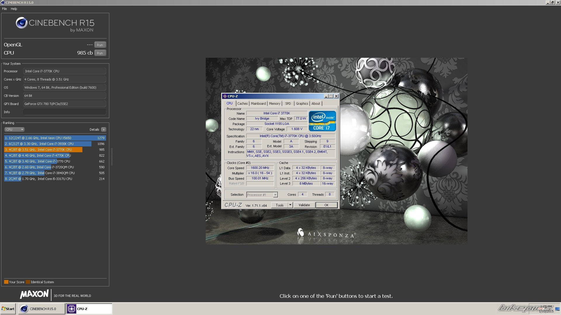The width and height of the screenshot is (561, 315).
Task: Click the Identical System brown legend swatch
Action: point(28,282)
